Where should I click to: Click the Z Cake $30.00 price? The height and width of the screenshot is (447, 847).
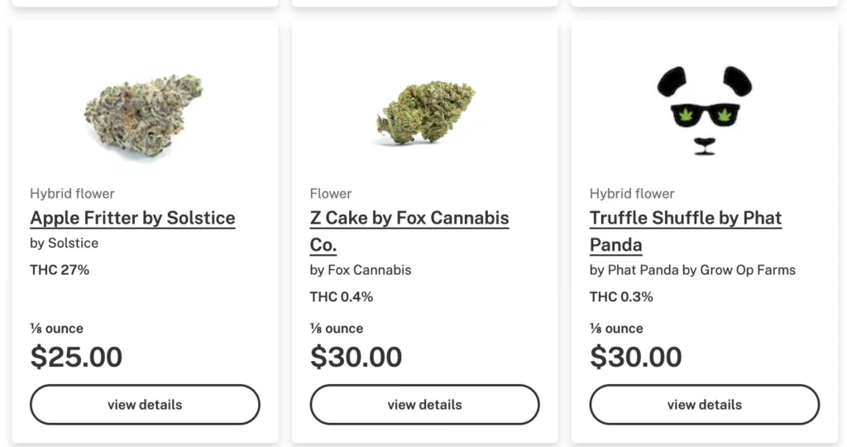(356, 357)
